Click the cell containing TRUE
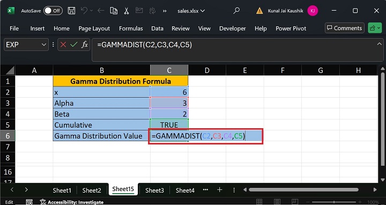Screen dimensions: 386x205 coord(169,125)
